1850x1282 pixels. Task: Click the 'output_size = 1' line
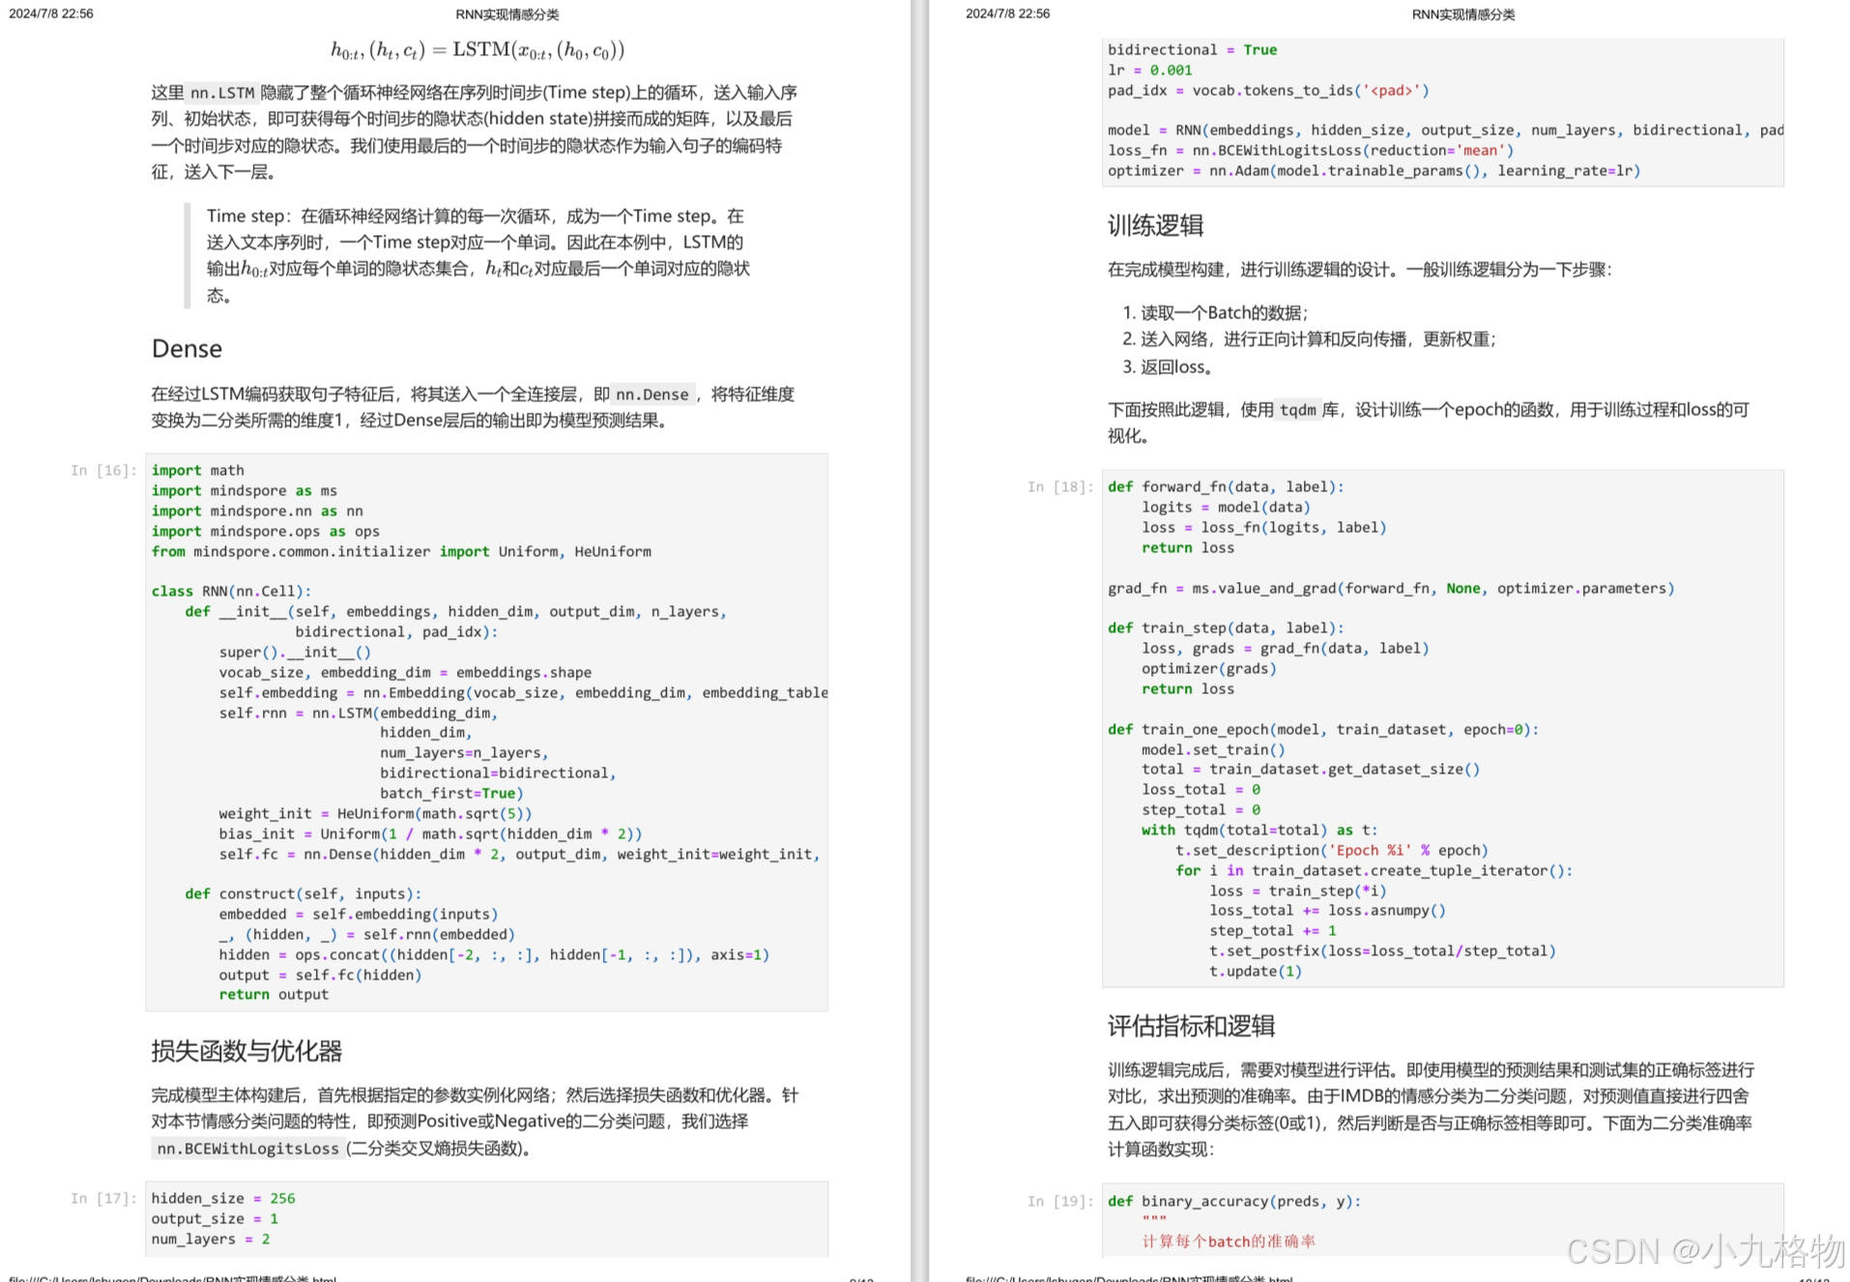pyautogui.click(x=215, y=1219)
